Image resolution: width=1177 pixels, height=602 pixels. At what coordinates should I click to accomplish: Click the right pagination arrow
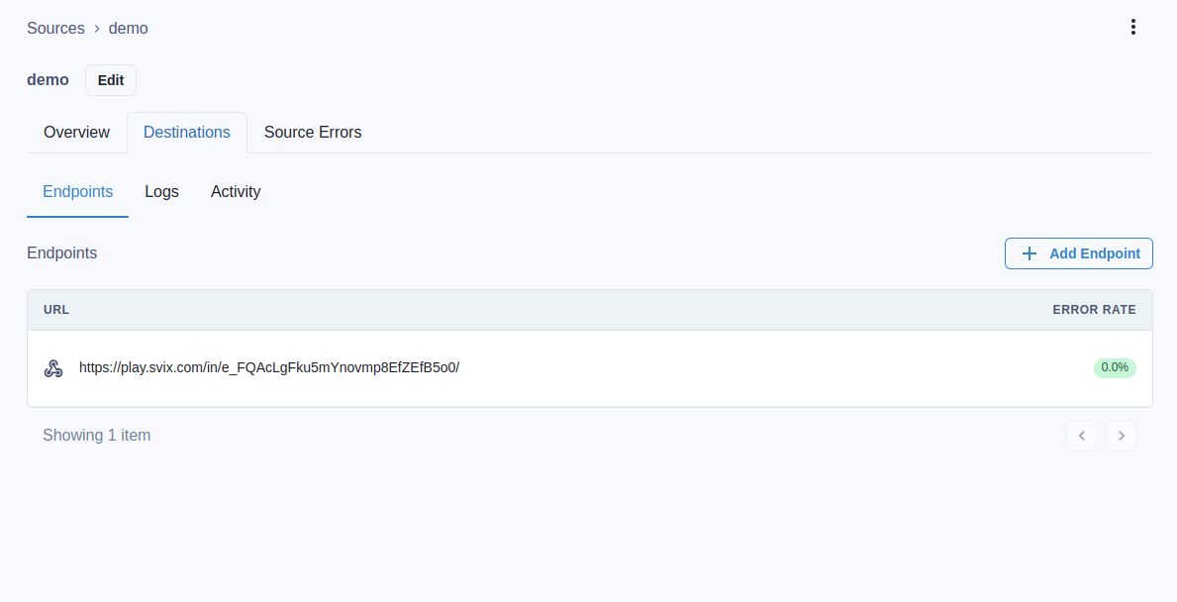tap(1122, 436)
